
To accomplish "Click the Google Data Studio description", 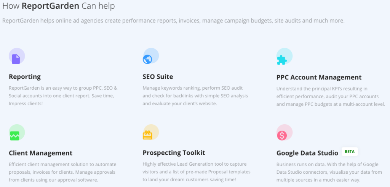I will click(327, 172).
